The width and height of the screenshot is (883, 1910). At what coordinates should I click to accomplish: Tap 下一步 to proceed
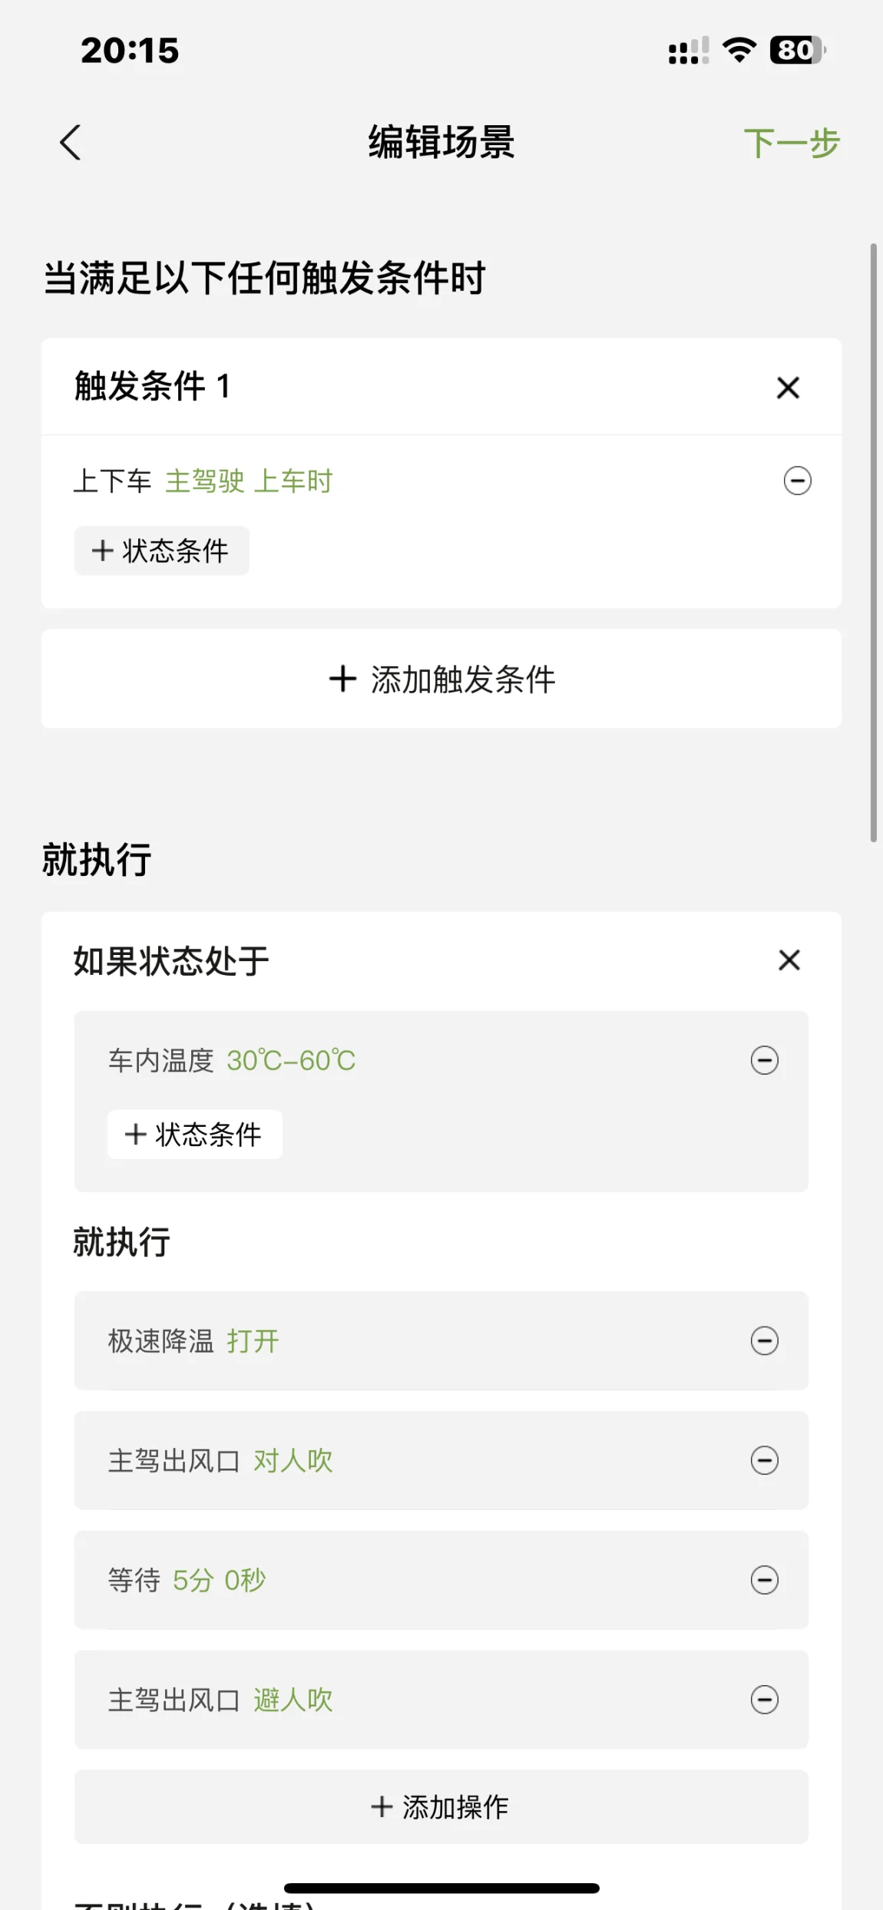[792, 144]
